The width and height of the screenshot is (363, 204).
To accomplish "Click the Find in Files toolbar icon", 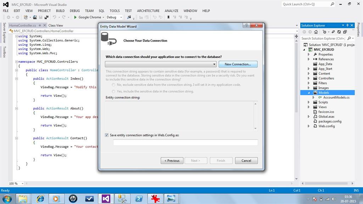I will click(x=129, y=17).
